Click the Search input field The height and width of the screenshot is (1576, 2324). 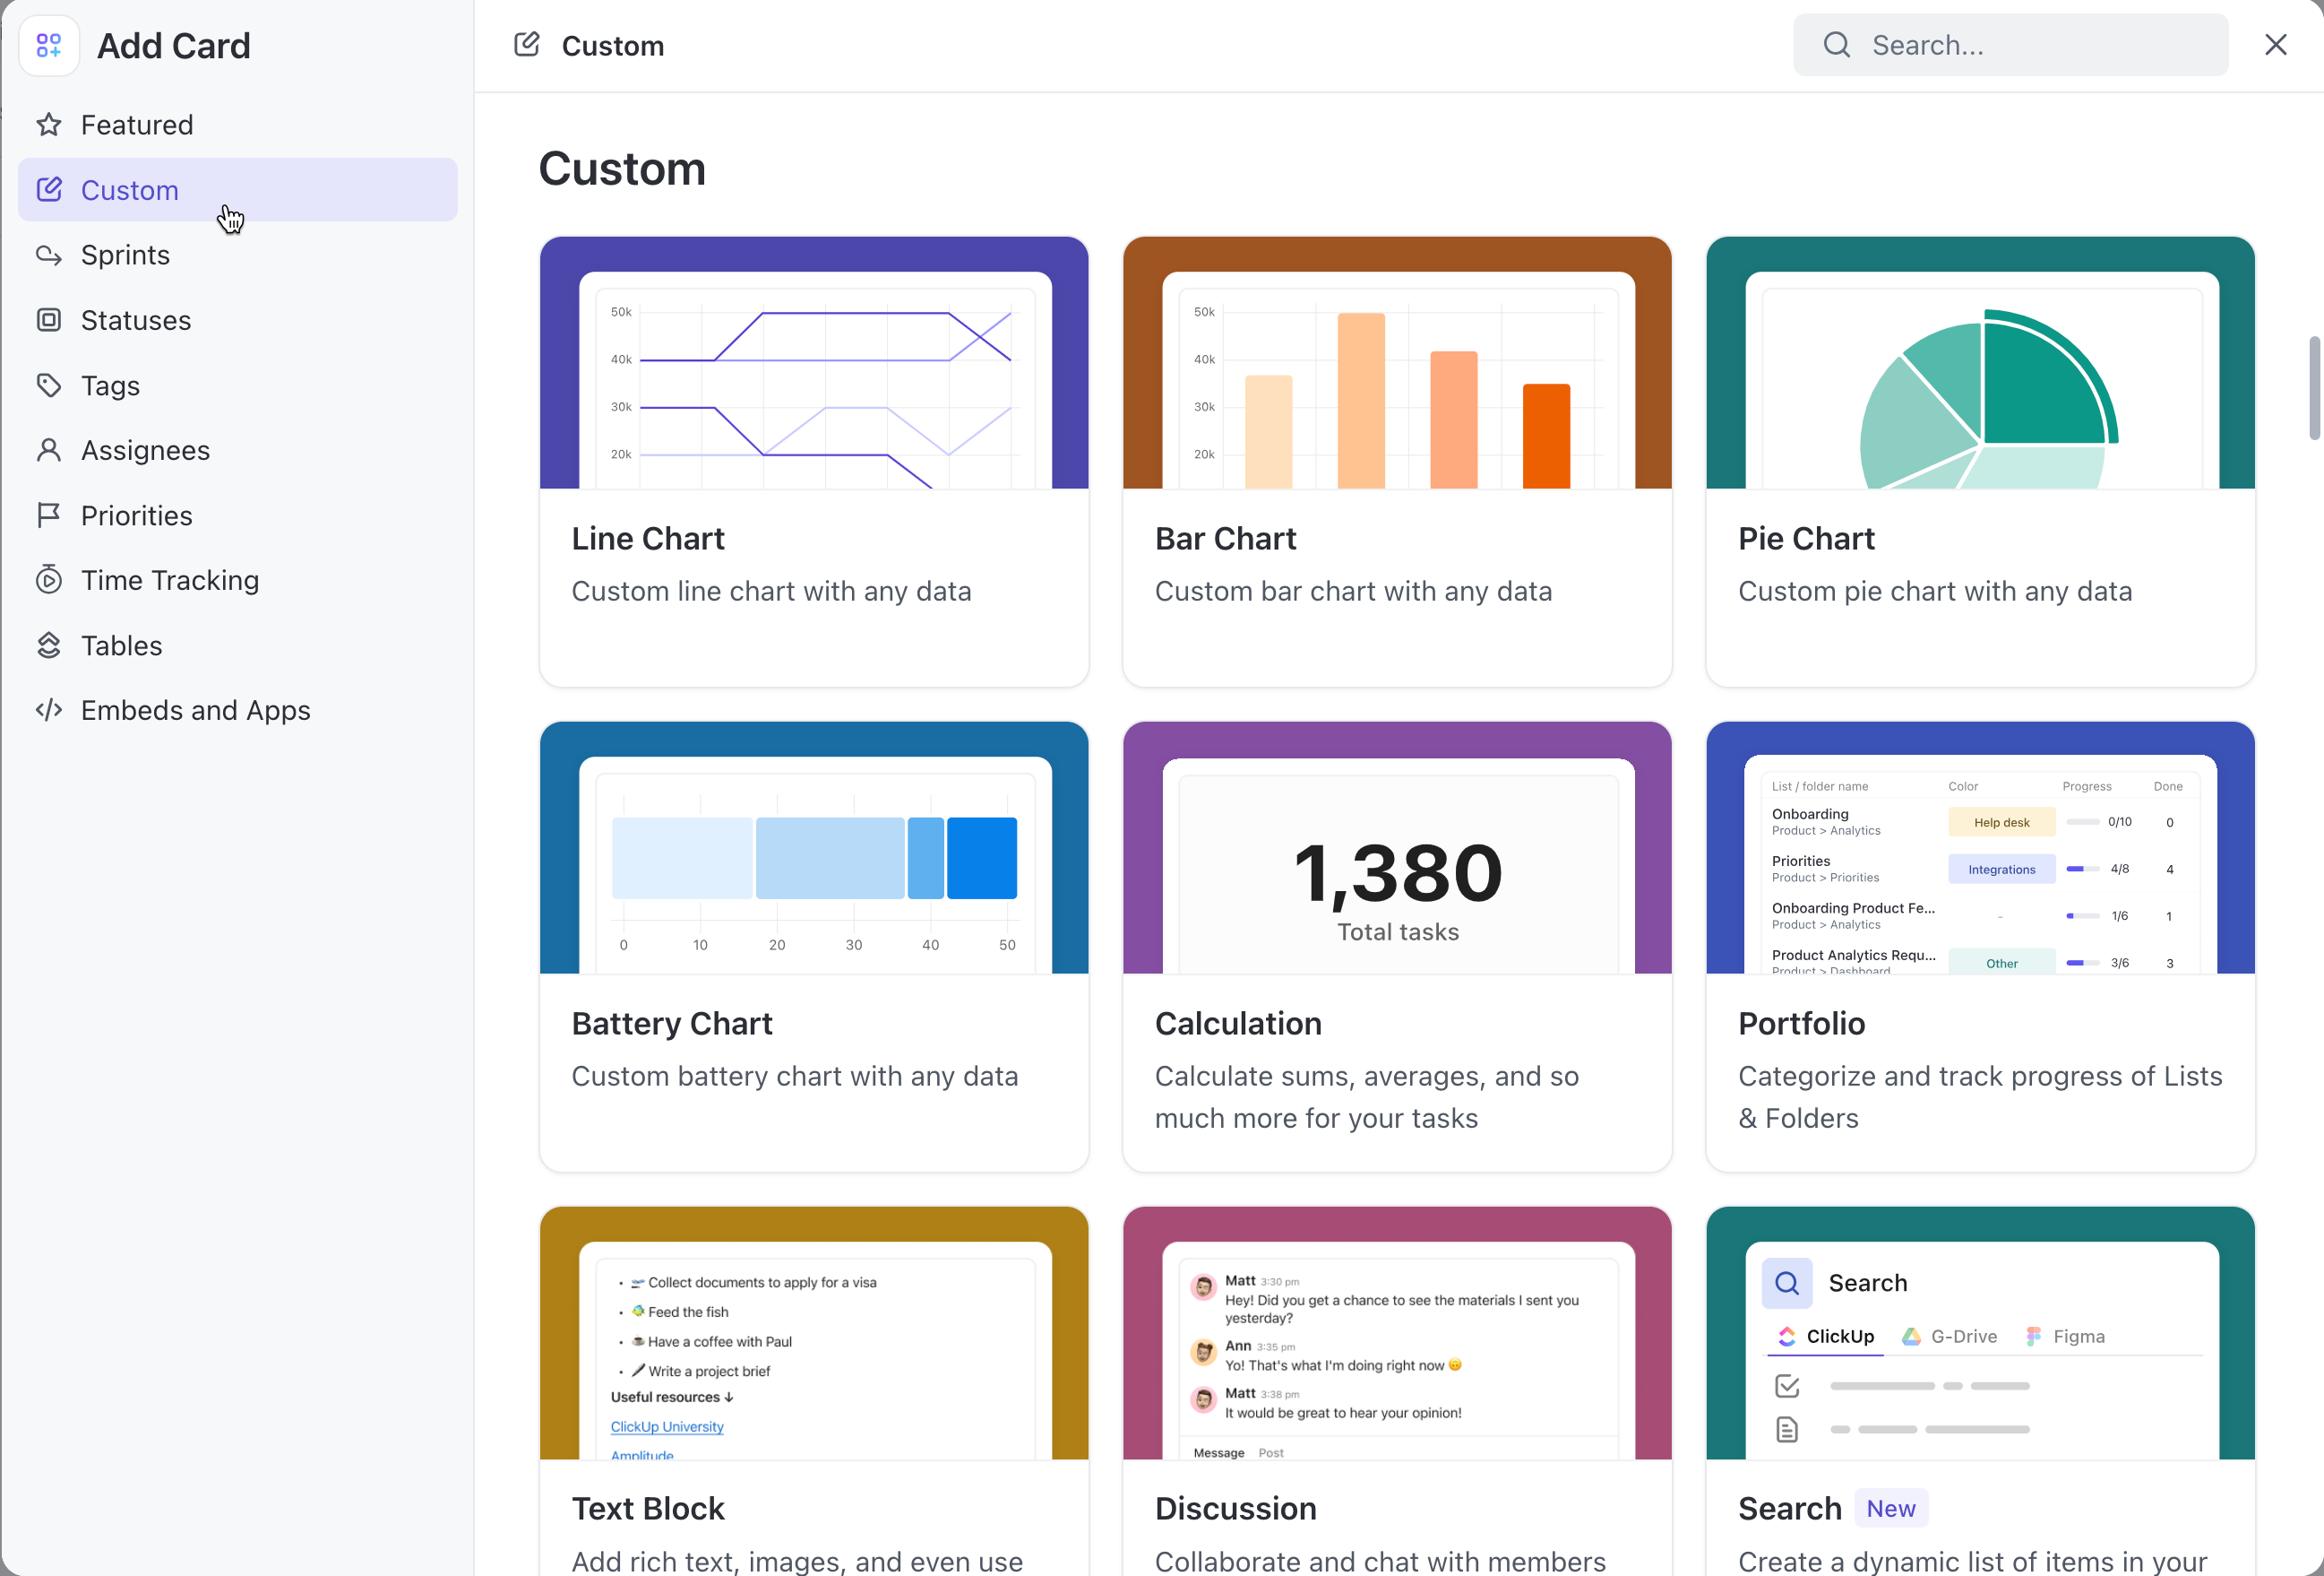coord(2030,44)
